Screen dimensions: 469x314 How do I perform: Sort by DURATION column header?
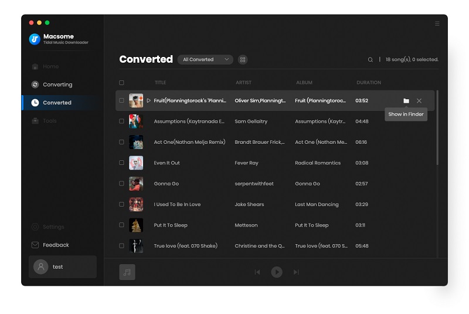click(x=369, y=83)
